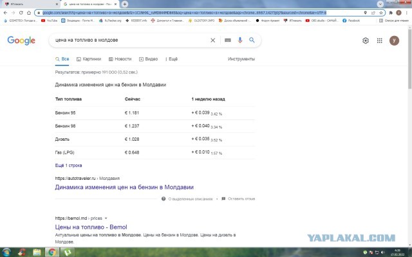Bookmark this page with the star icon
412x257 pixels.
click(x=380, y=13)
